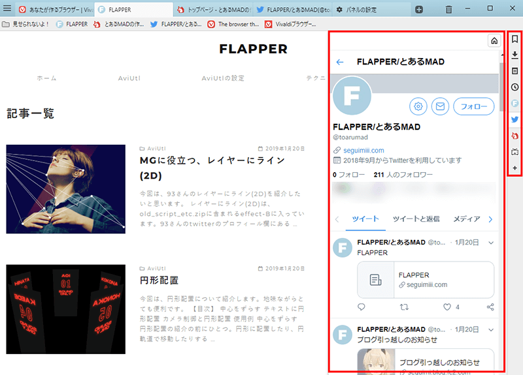Open the History panel clock icon
Screen dimensions: 523x375
(x=515, y=87)
